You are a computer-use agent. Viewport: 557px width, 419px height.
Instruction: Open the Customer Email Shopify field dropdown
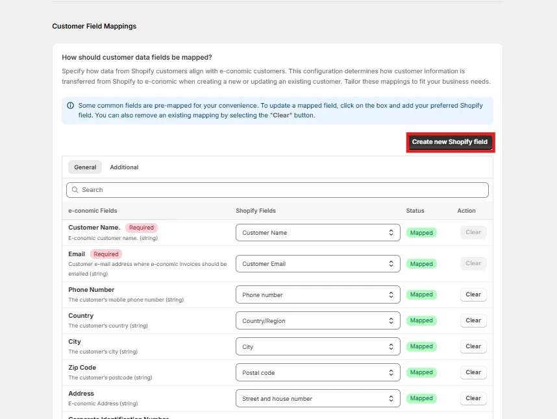tap(318, 264)
